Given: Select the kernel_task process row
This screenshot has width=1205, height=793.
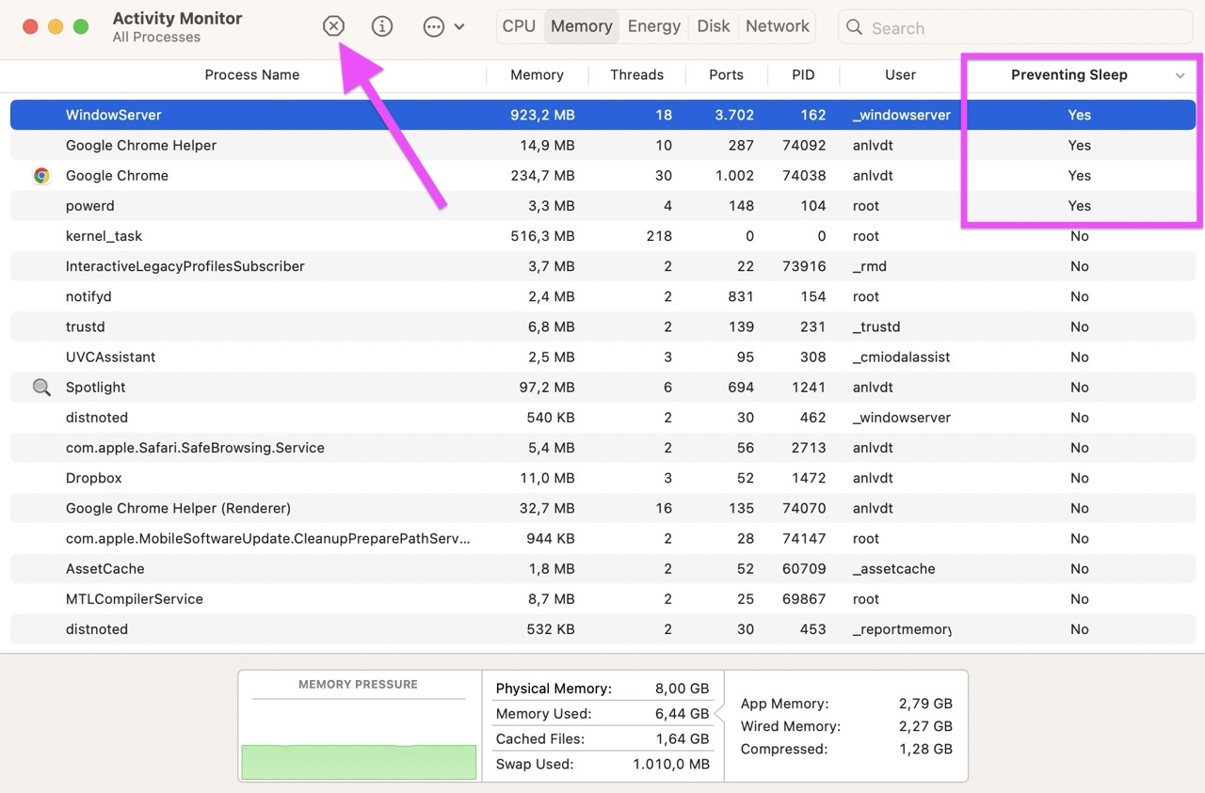Looking at the screenshot, I should [x=602, y=236].
